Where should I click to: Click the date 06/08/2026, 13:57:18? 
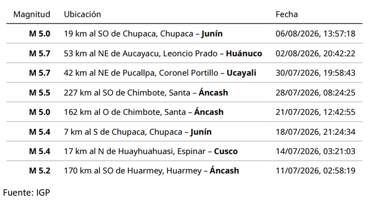point(315,33)
